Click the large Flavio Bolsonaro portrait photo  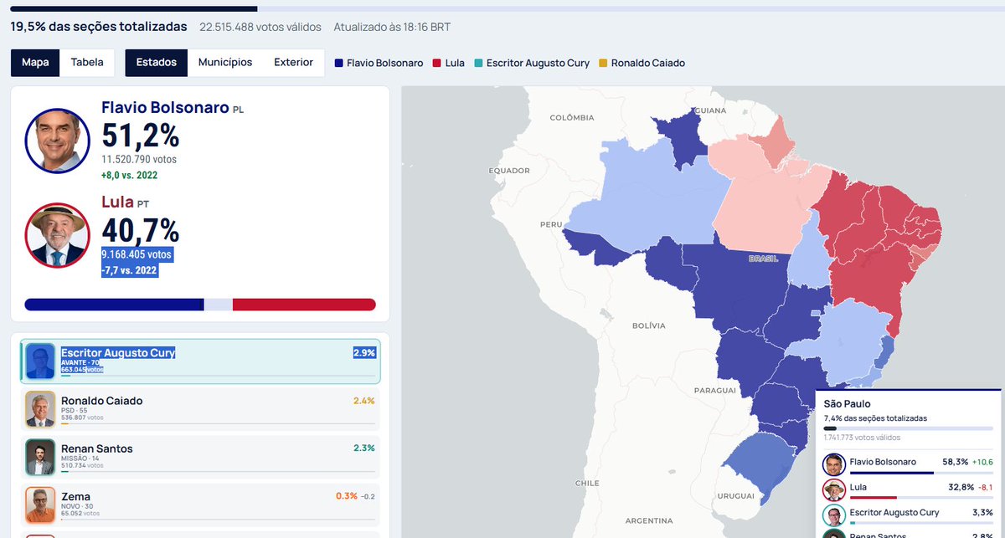[57, 140]
